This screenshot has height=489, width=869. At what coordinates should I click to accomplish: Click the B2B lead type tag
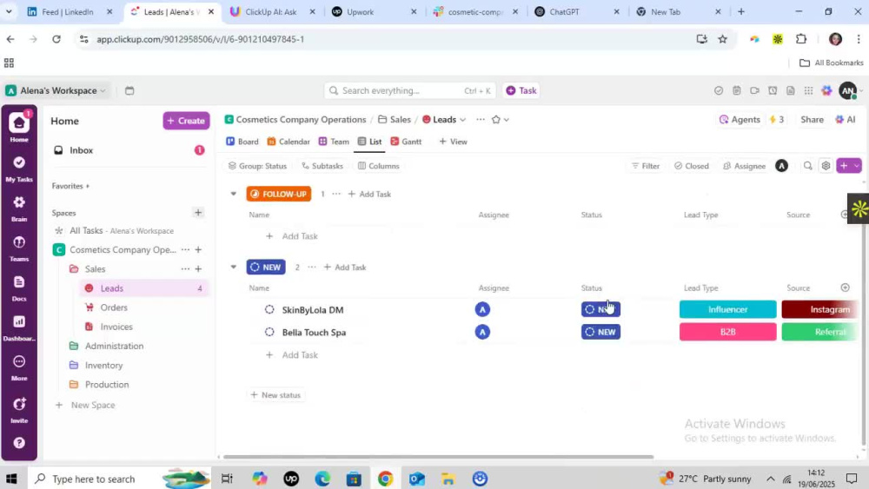tap(727, 332)
